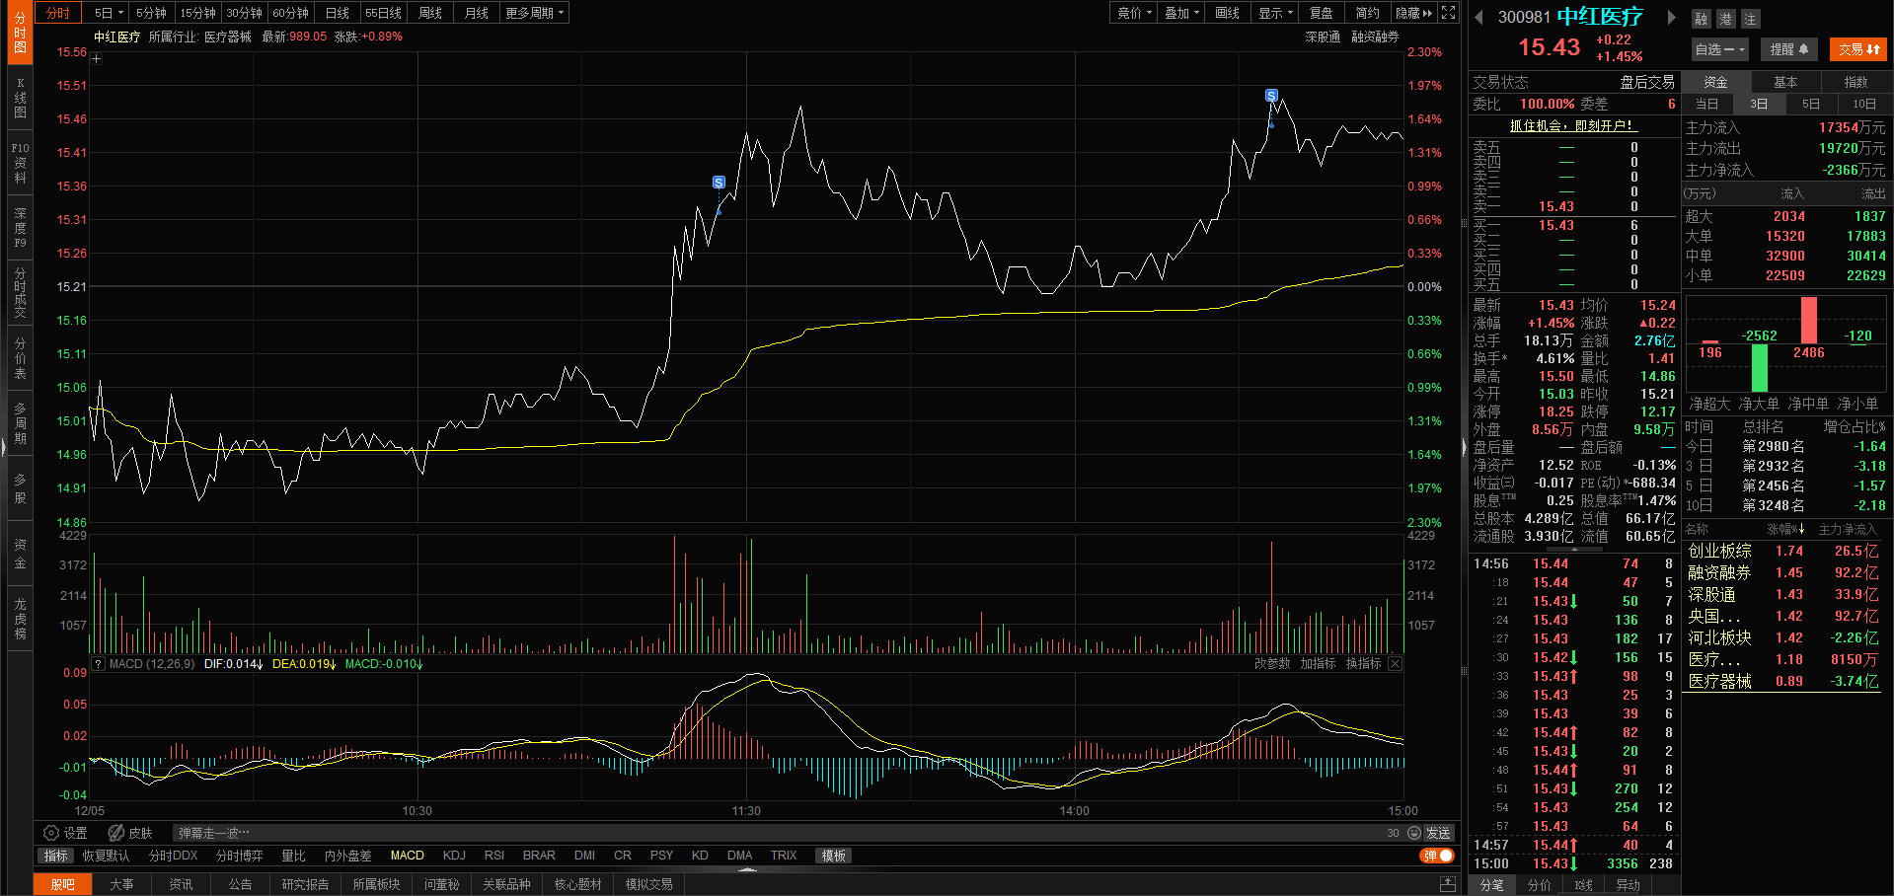Click the 港 badge icon

click(1725, 19)
